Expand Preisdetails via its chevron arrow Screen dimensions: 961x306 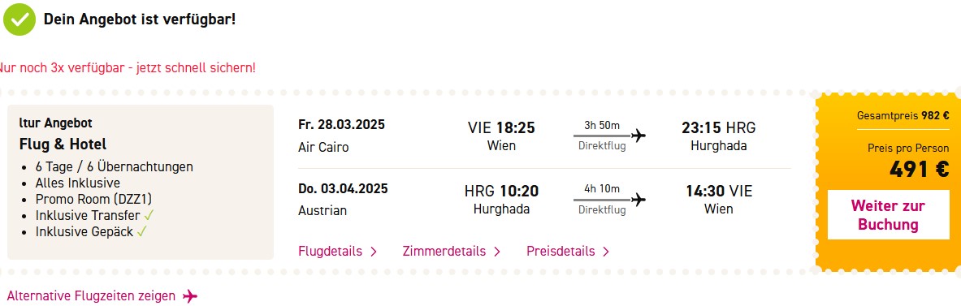pos(605,252)
